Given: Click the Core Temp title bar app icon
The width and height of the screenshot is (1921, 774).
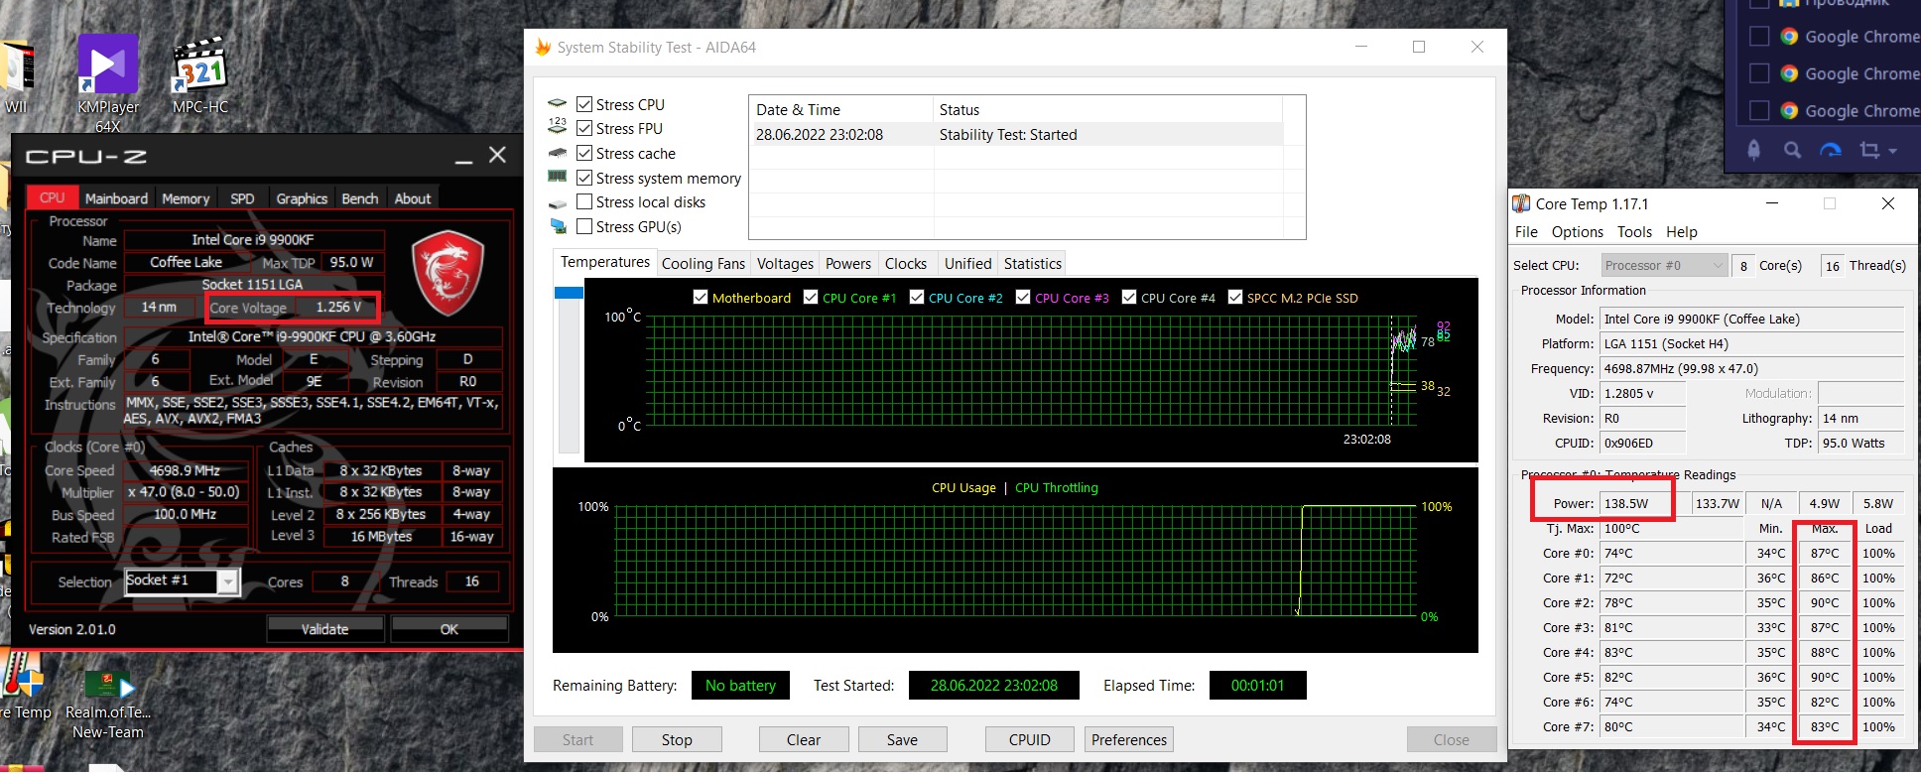Looking at the screenshot, I should click(1521, 203).
